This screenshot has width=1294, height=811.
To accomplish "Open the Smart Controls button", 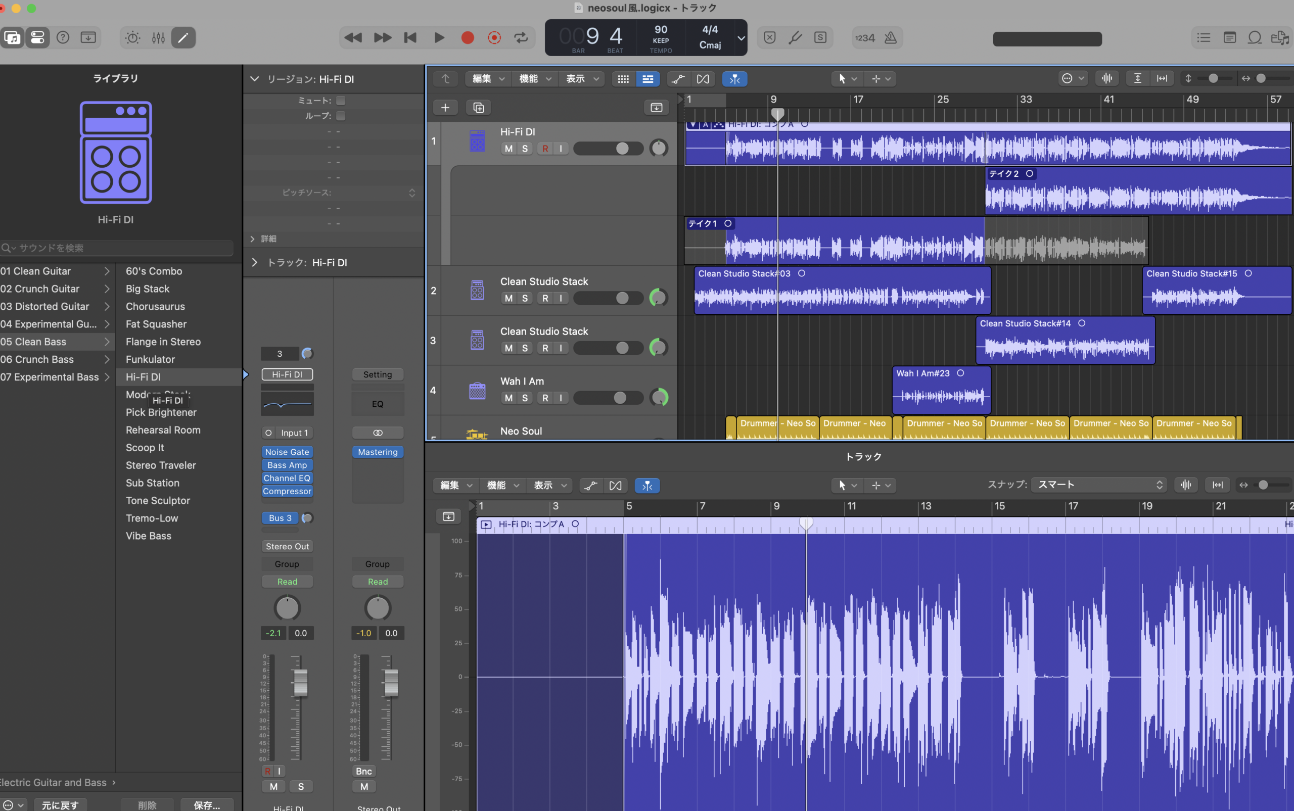I will click(132, 37).
